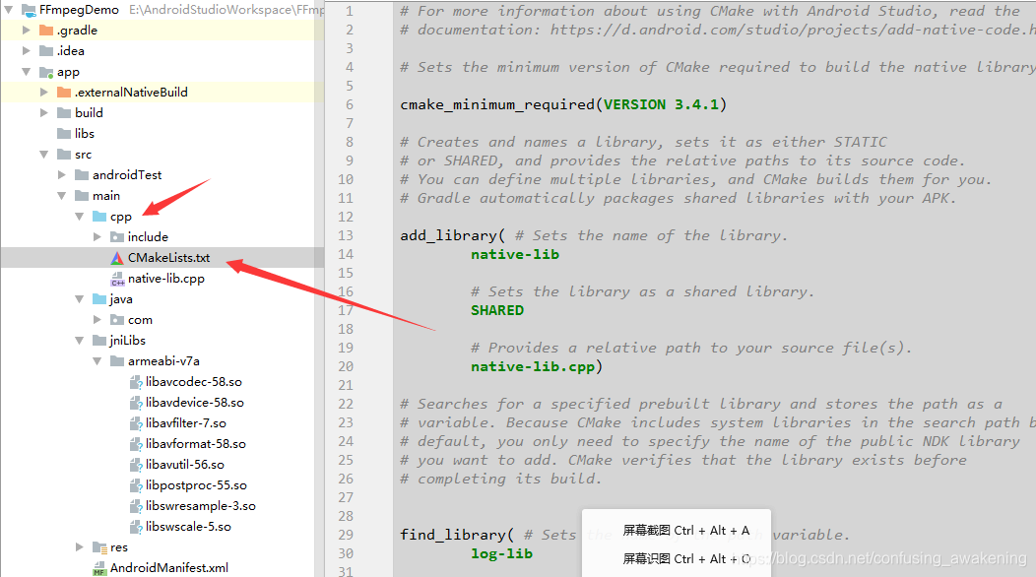Collapse the src folder arrow
The height and width of the screenshot is (577, 1036).
(44, 154)
